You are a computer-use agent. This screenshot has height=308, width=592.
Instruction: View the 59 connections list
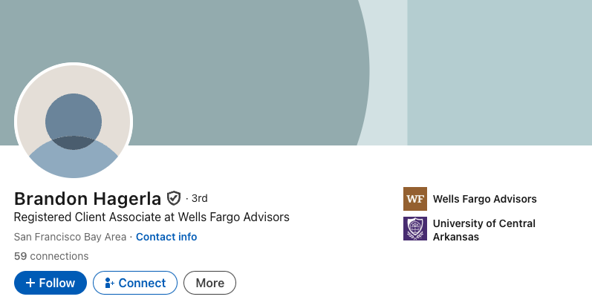51,256
